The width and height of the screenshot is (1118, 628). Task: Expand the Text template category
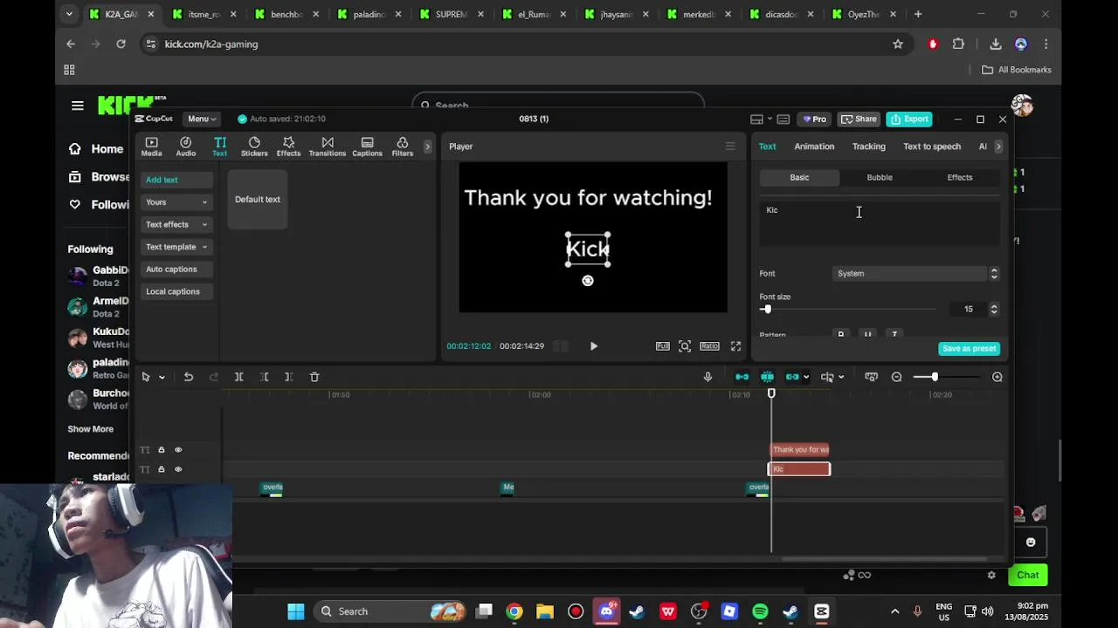[177, 247]
